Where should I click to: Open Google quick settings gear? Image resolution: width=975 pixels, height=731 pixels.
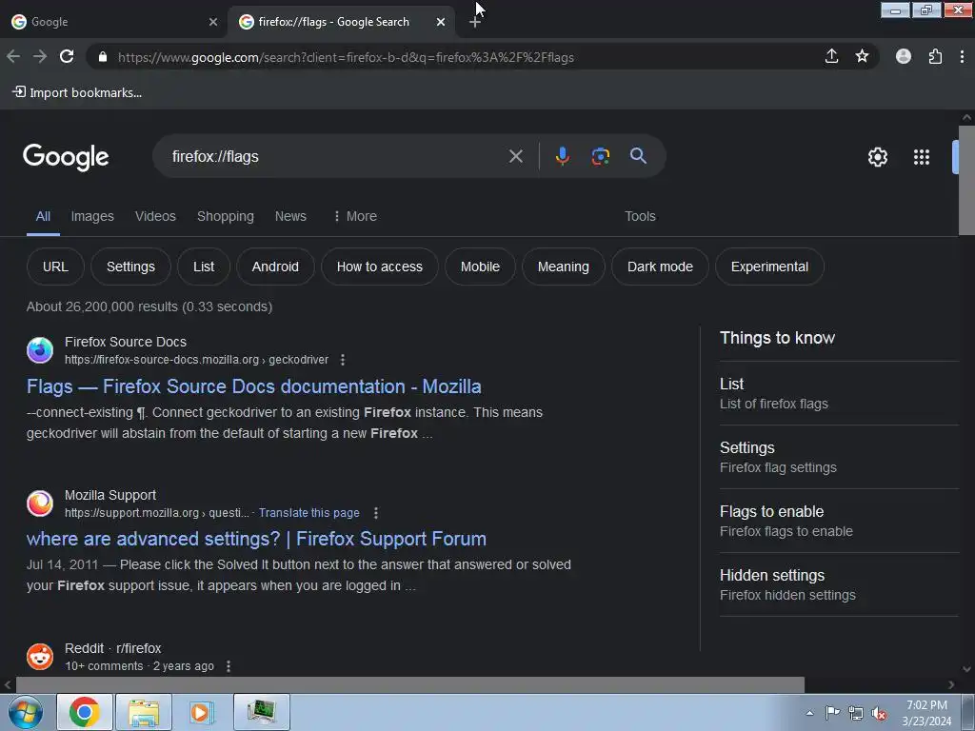[x=877, y=157]
